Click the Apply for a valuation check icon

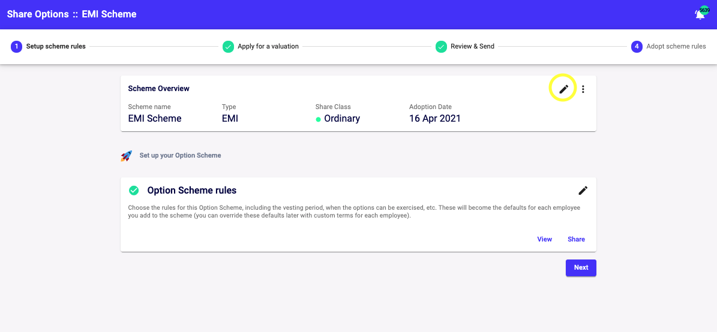pos(228,47)
